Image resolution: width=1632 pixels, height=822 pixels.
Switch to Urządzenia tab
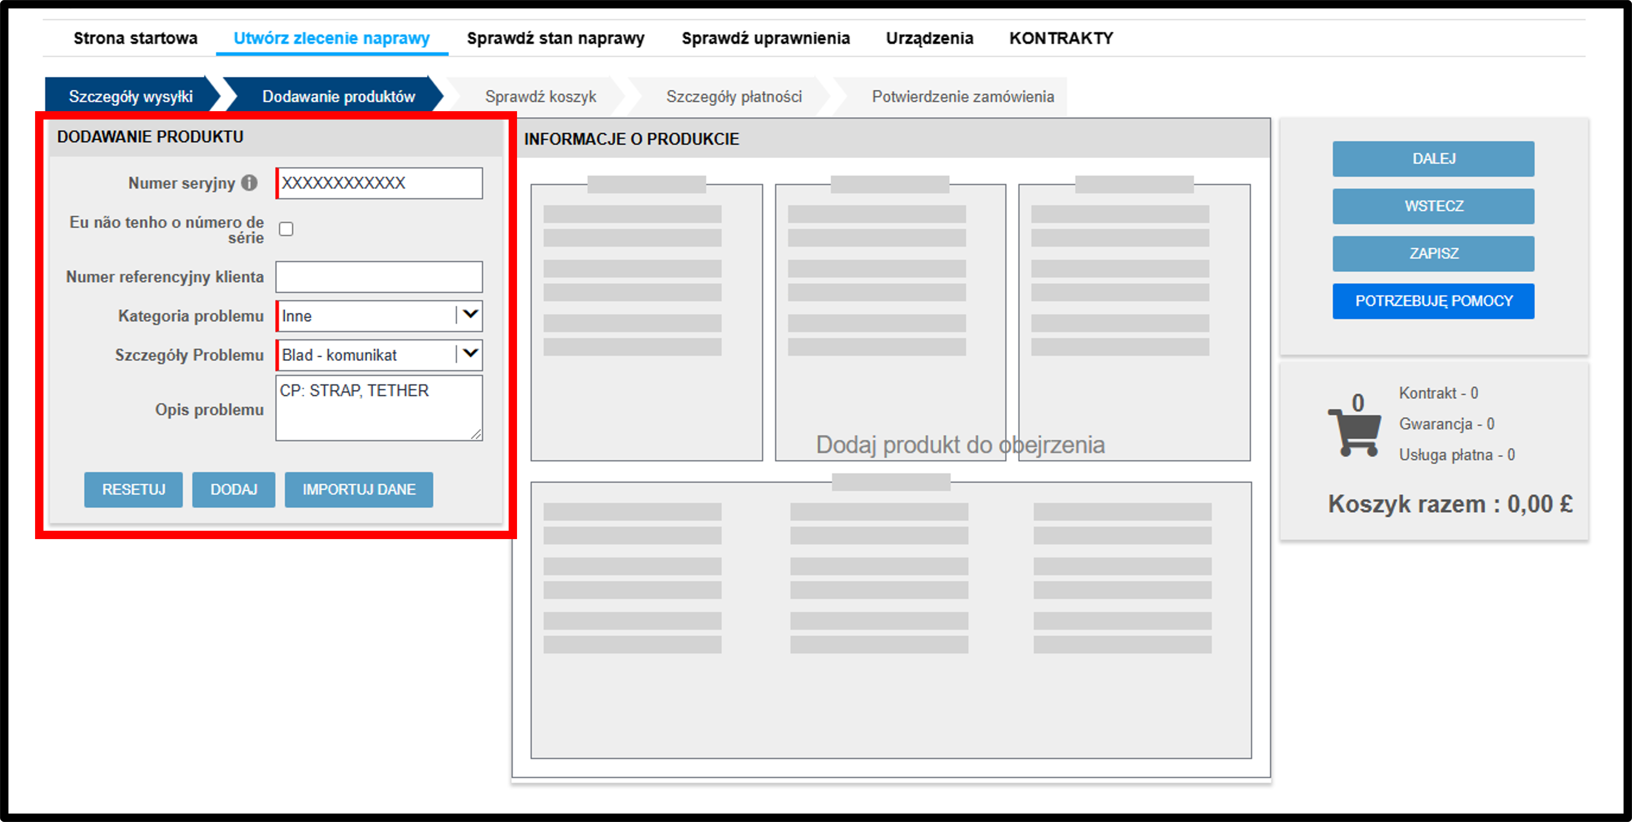tap(929, 39)
